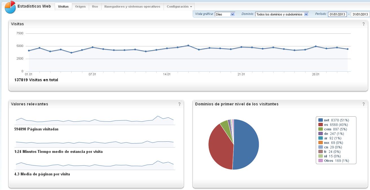Click the blue net legend swatch
This screenshot has height=190, width=370.
pyautogui.click(x=320, y=120)
